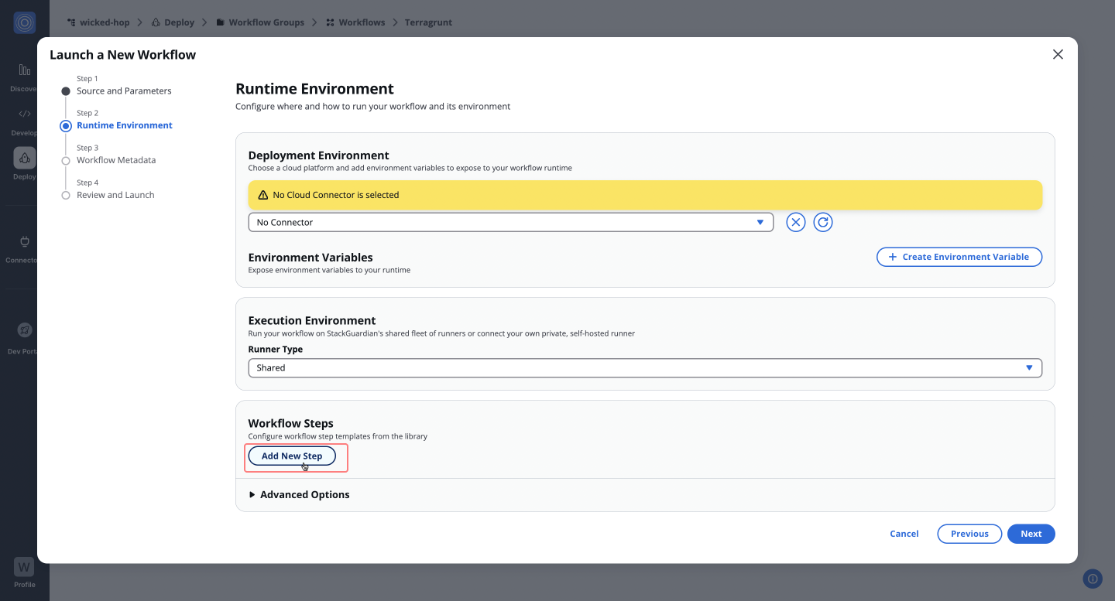
Task: Open the Develop code icon in sidebar
Action: [x=24, y=114]
